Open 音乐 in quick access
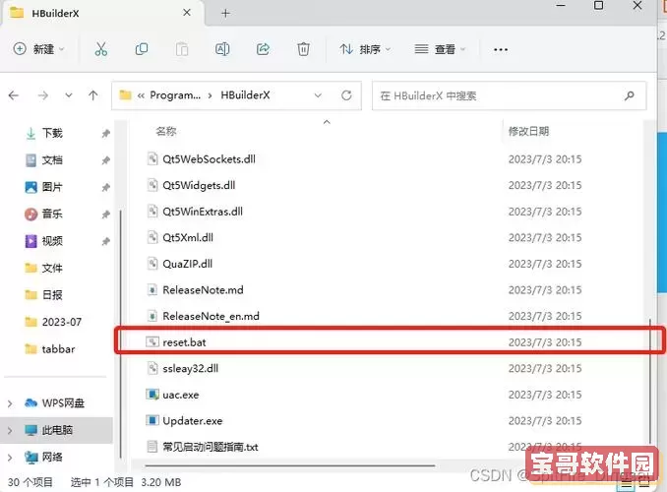Image resolution: width=667 pixels, height=492 pixels. (52, 214)
